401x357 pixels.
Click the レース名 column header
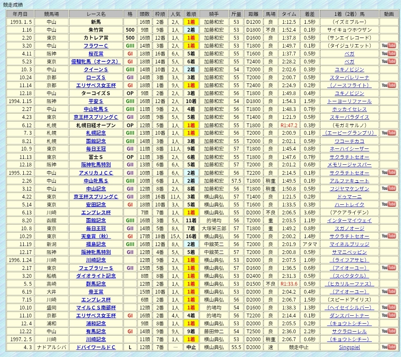coord(96,14)
